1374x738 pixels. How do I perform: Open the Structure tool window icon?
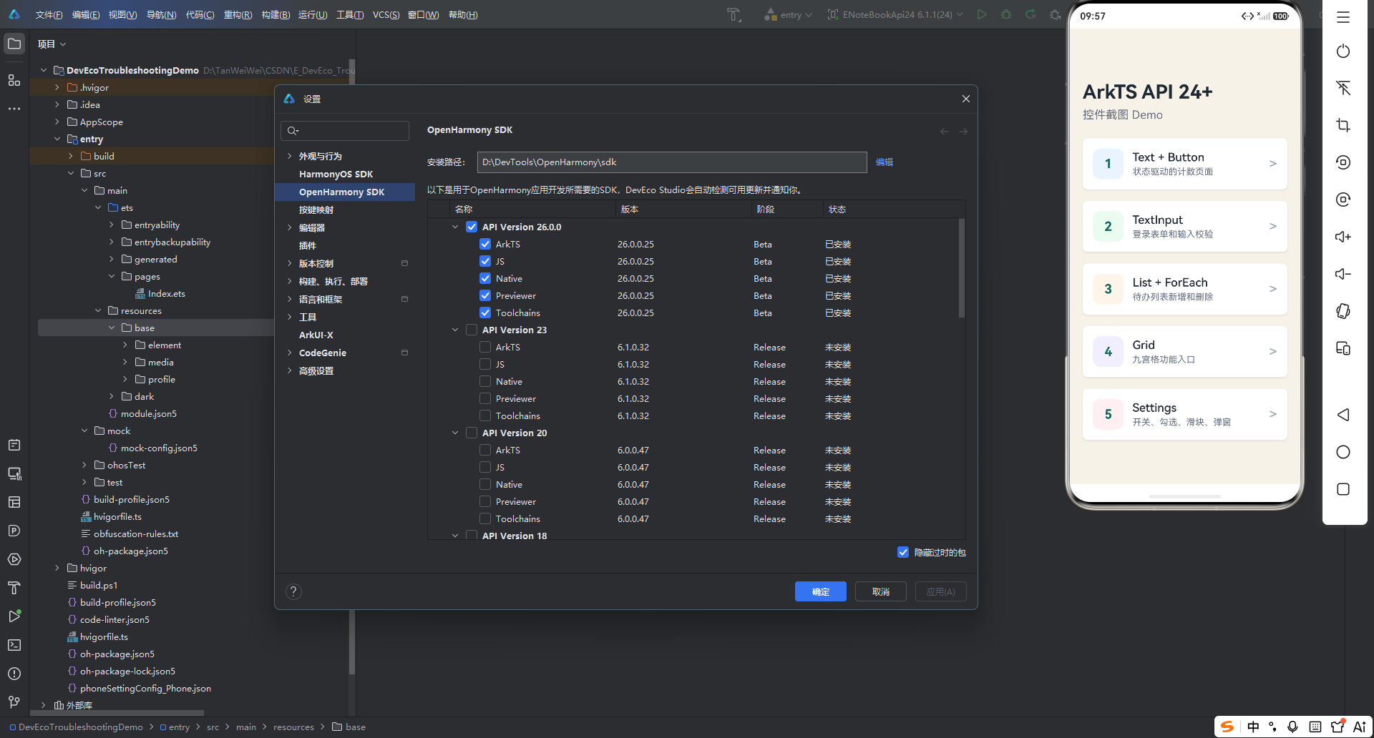pyautogui.click(x=14, y=80)
